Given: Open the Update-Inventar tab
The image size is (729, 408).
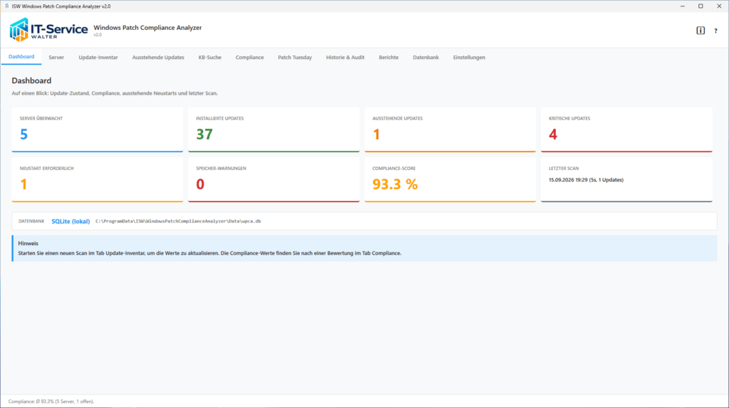Looking at the screenshot, I should [x=98, y=58].
